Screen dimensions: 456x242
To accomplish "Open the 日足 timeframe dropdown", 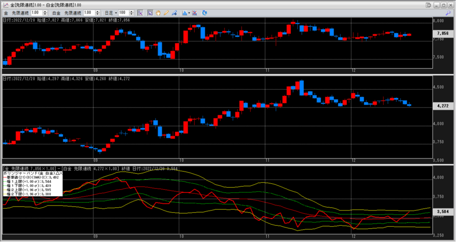I will [111, 13].
